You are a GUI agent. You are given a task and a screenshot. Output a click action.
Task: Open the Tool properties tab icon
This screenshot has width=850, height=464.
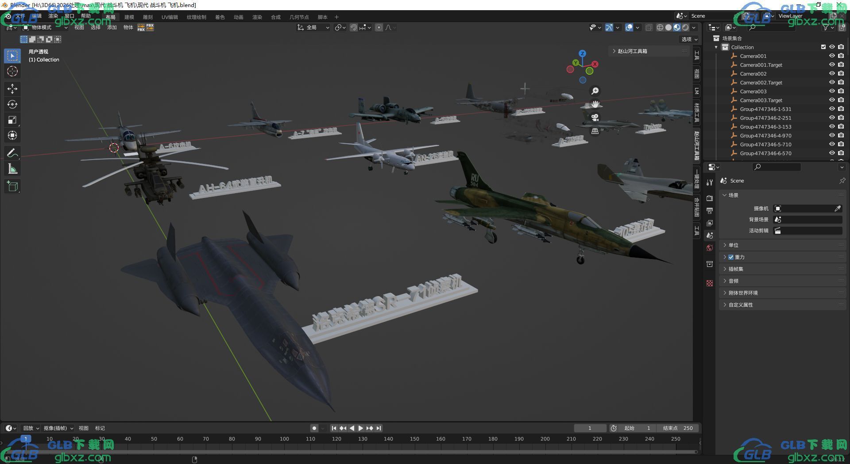tap(710, 182)
